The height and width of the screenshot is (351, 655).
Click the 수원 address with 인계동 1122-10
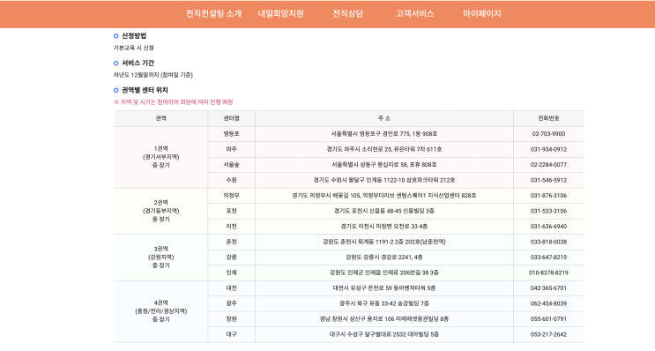(x=384, y=181)
